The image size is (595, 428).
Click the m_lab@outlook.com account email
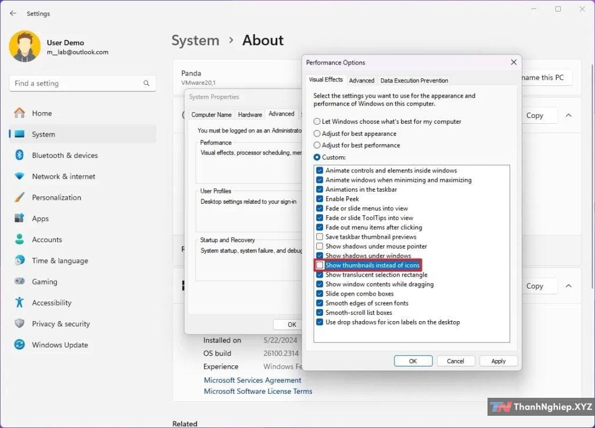point(77,52)
